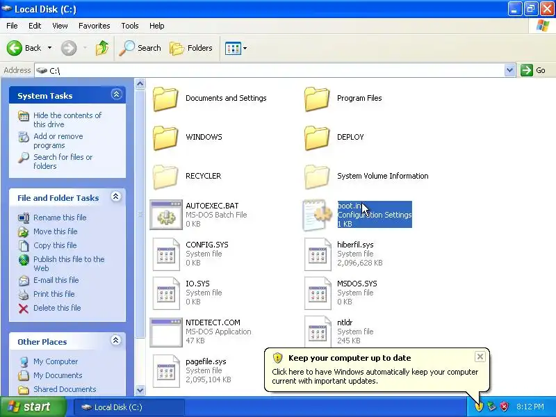Open My Computer under Other Places

pos(56,361)
